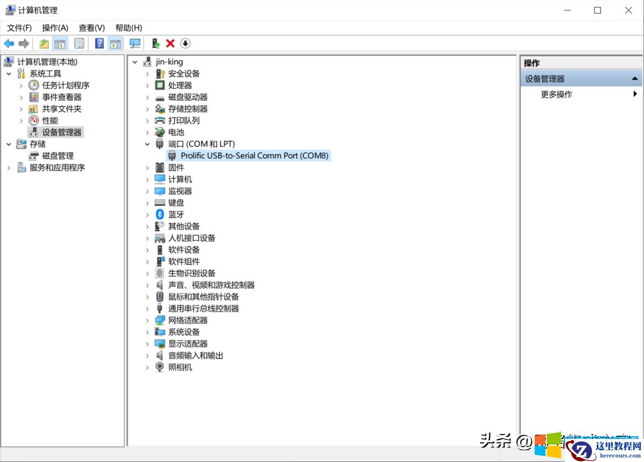The height and width of the screenshot is (462, 644).
Task: Click the 照相机 webcam icon
Action: [160, 367]
